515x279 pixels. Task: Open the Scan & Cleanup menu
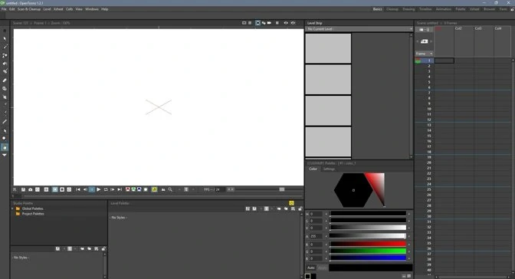[x=29, y=9]
